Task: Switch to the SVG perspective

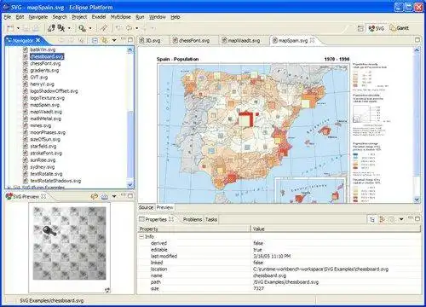Action: [x=377, y=28]
